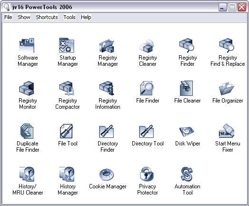Launch the Duplicate File Finder icon
The height and width of the screenshot is (206, 249).
tap(27, 131)
